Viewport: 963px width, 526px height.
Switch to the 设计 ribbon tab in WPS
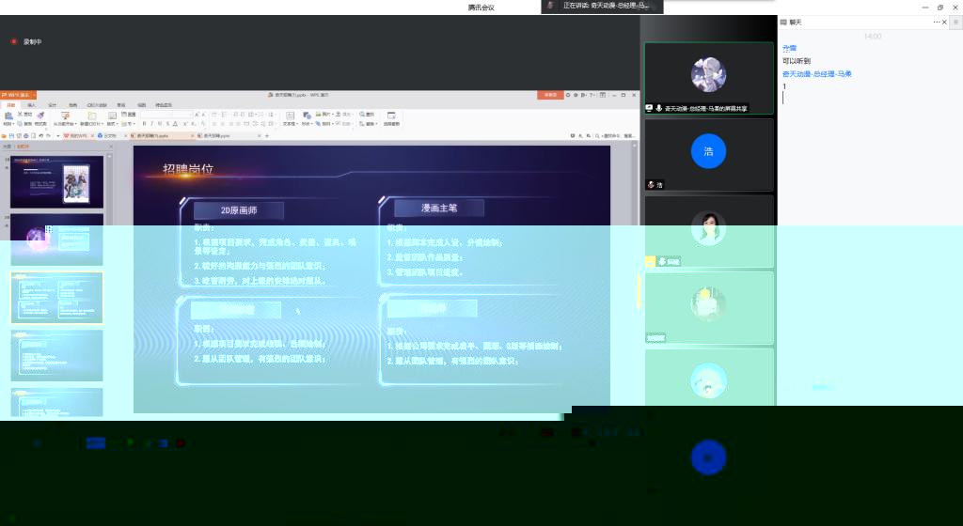pos(53,105)
